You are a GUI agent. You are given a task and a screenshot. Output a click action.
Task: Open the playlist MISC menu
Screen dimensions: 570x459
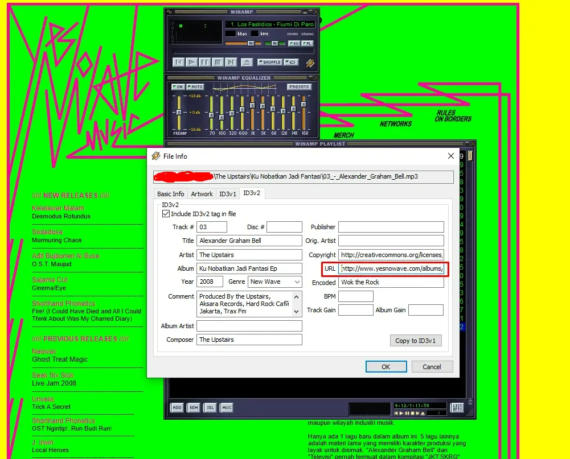pos(227,407)
